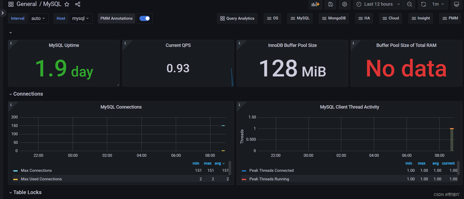The width and height of the screenshot is (464, 199).
Task: Toggle the PMM Annotations switch
Action: (145, 18)
